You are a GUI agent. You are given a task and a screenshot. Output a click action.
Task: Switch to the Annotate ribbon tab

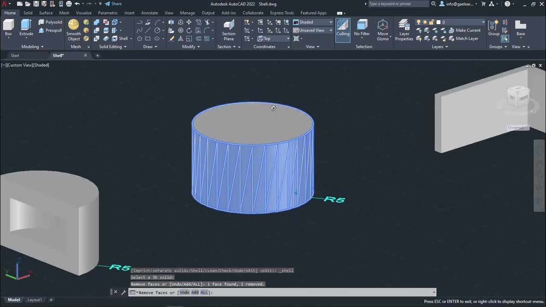coord(149,13)
